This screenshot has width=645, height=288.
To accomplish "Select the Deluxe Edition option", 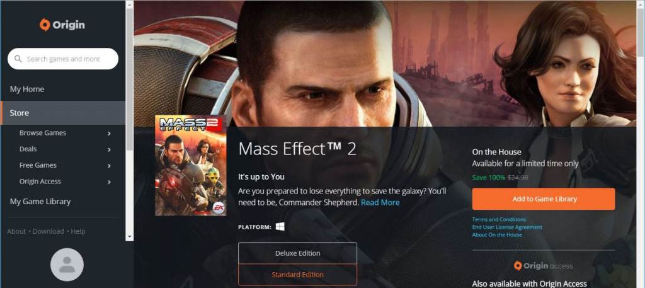I will [x=297, y=253].
